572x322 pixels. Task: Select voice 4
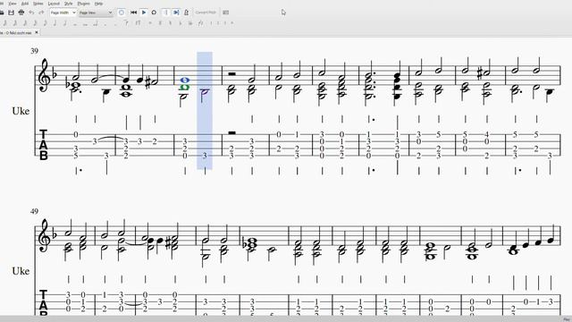coord(232,23)
